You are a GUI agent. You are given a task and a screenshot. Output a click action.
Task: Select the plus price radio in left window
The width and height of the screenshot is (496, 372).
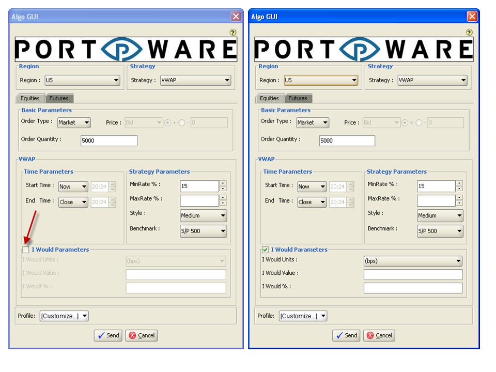[x=167, y=123]
